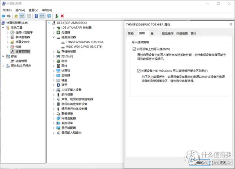
Task: Click the Forward arrow toolbar icon
Action: click(9, 16)
